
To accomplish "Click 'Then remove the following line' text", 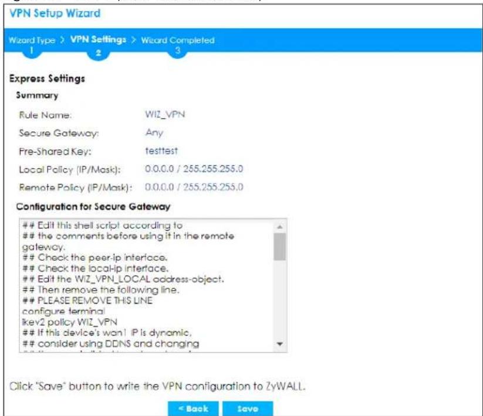I will point(101,289).
